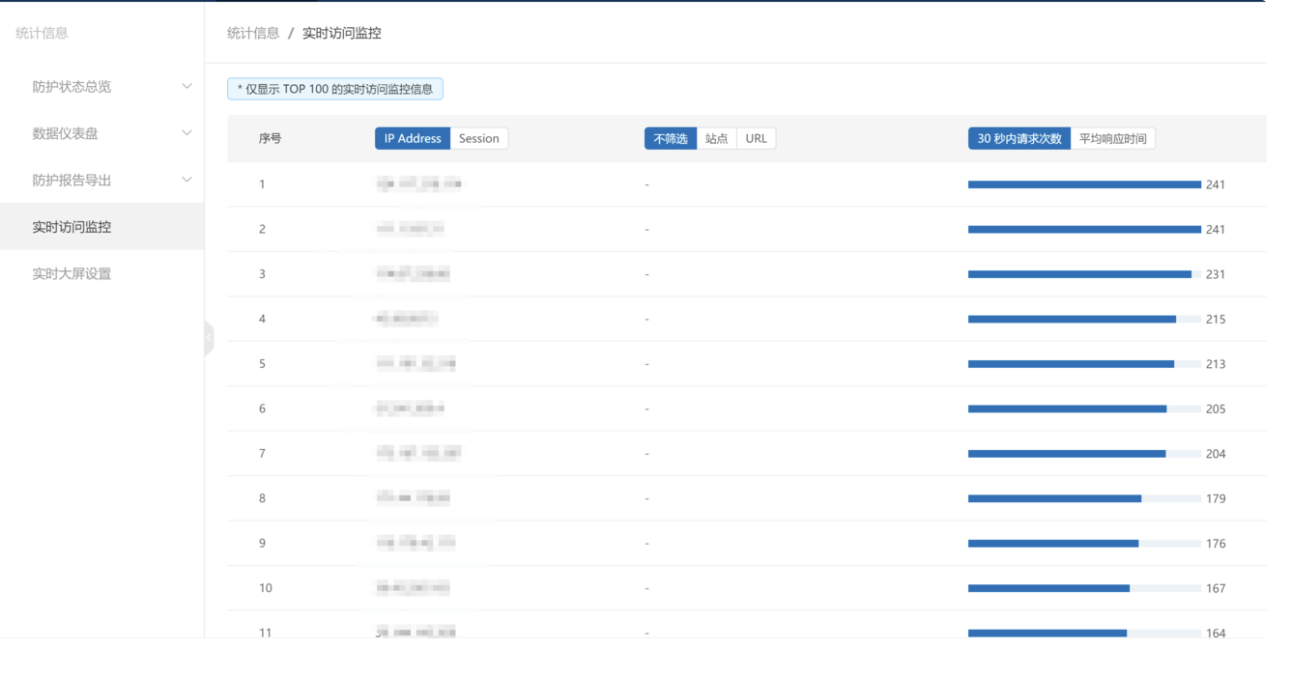This screenshot has width=1291, height=676.
Task: Expand the 数据仪表盘 menu chevron
Action: click(x=186, y=133)
